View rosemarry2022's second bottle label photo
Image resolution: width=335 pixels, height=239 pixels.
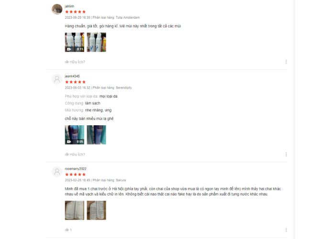[96, 210]
